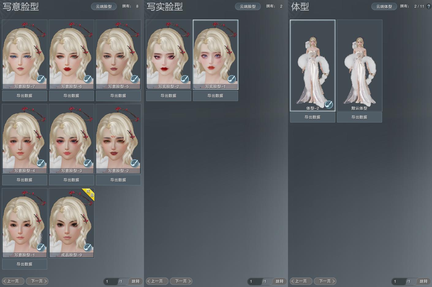Select the 写意脸型-2 face thumbnail
Screen dimensions: 432x287
118,138
